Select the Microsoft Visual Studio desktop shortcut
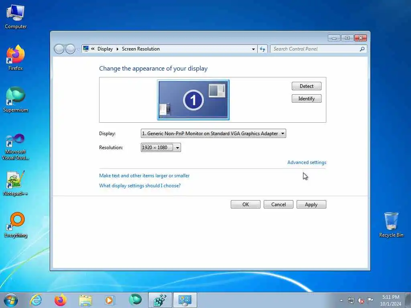 tap(16, 147)
